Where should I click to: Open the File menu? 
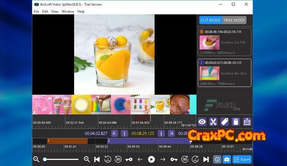36,11
